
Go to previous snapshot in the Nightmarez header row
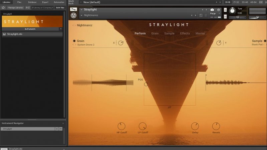point(192,15)
